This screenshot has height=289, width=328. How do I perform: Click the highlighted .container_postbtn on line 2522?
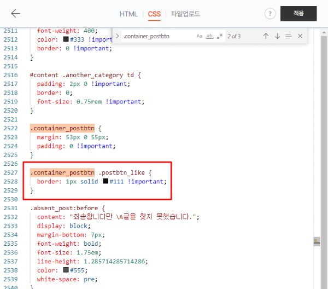tap(62, 128)
